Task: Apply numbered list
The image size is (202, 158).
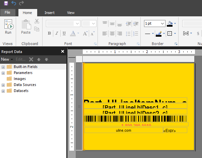Action: point(136,34)
